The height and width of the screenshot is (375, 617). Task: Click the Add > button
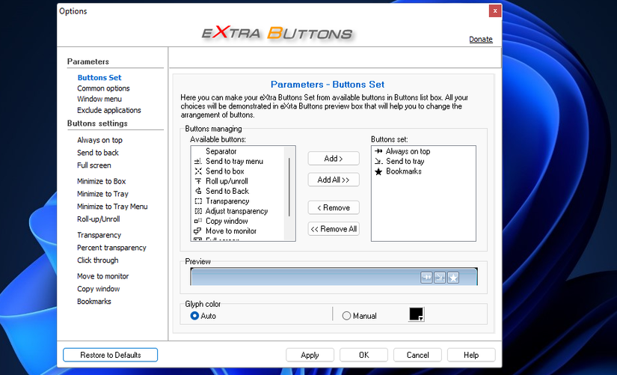pyautogui.click(x=334, y=159)
